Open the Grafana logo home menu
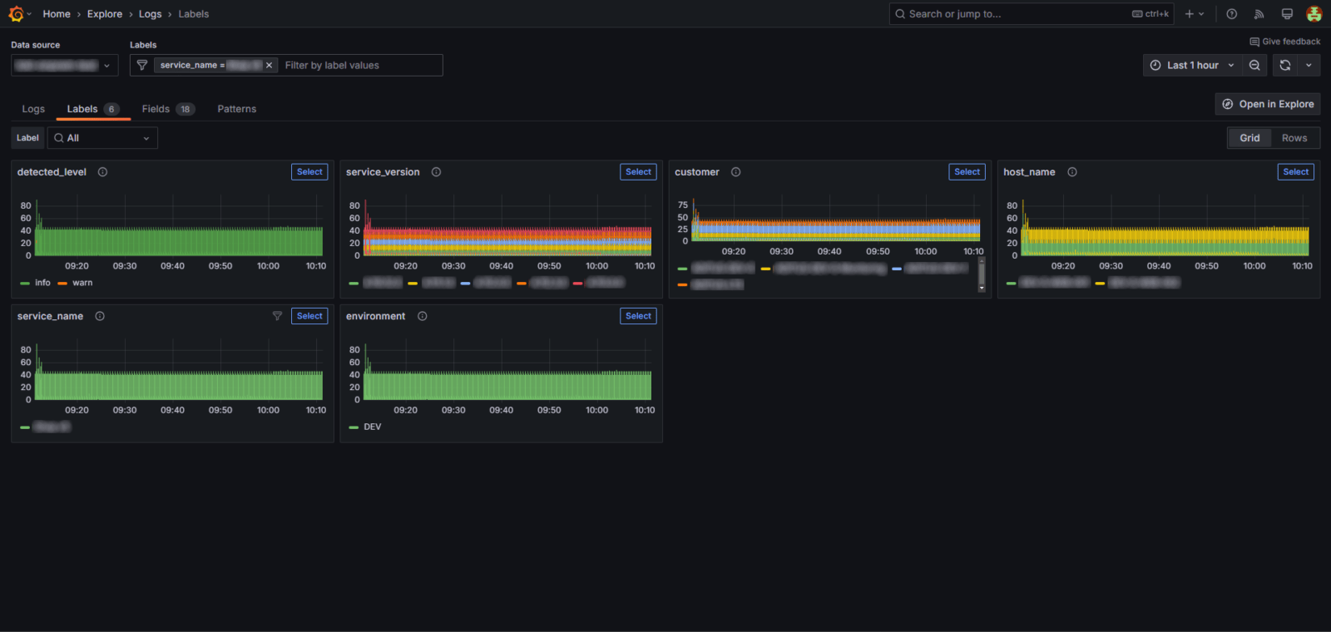 [16, 14]
